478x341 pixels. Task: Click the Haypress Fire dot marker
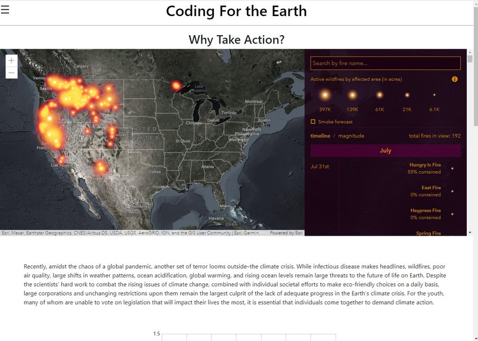[x=452, y=214]
